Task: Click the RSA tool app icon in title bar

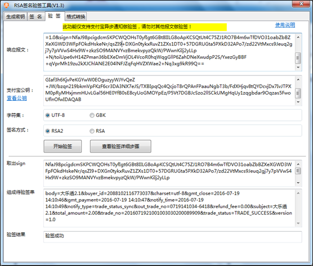Action: 6,6
